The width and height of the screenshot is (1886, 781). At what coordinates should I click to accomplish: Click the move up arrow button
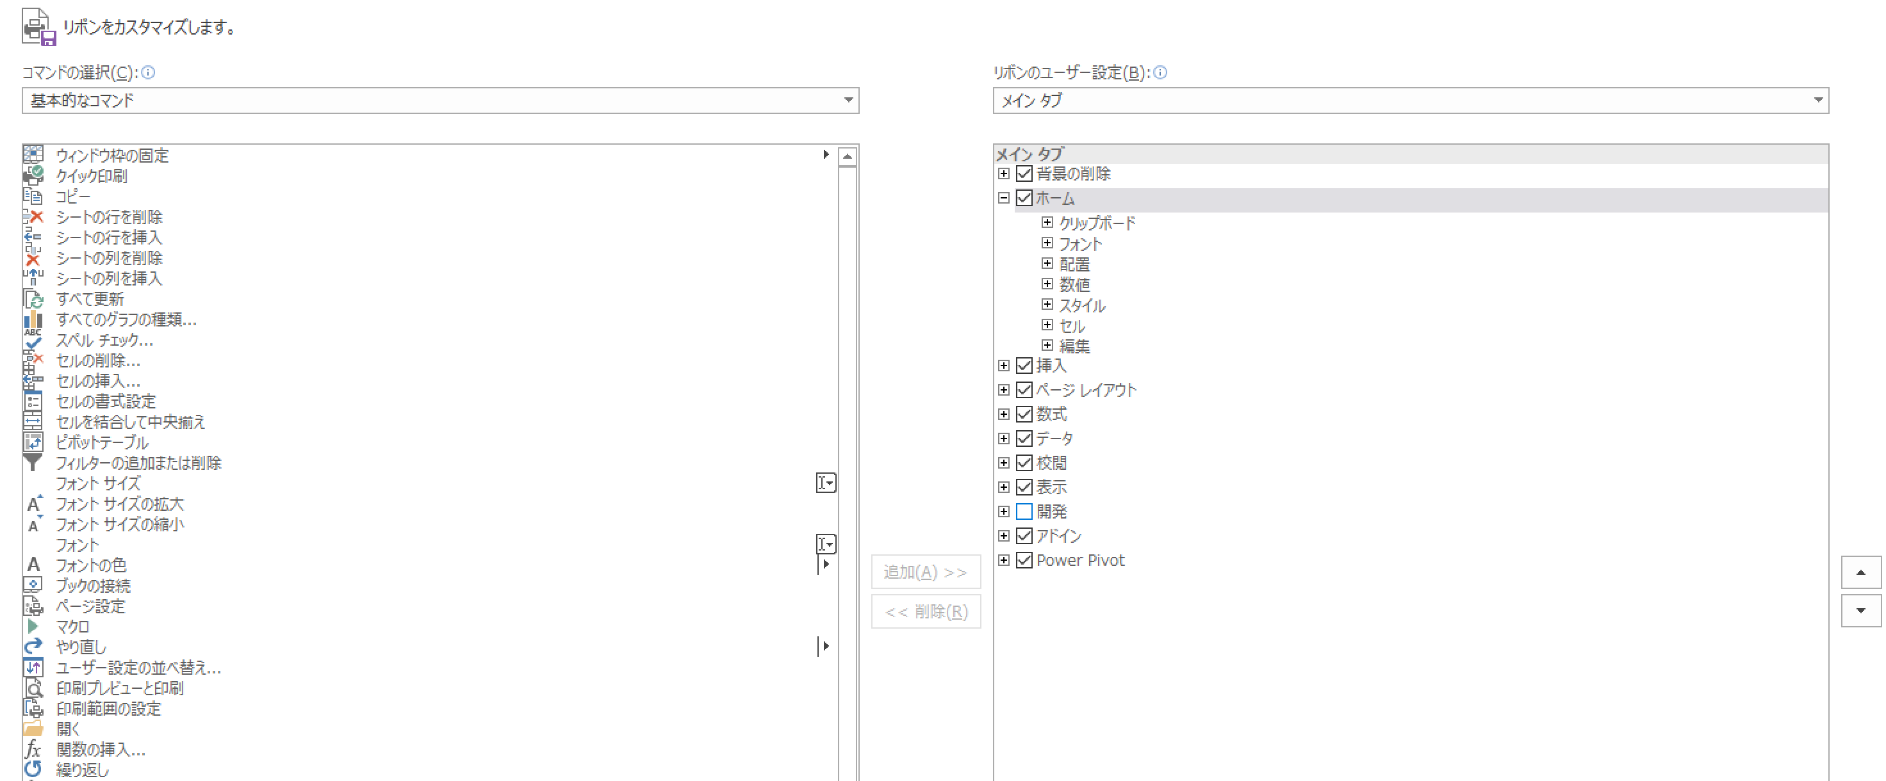click(x=1860, y=572)
